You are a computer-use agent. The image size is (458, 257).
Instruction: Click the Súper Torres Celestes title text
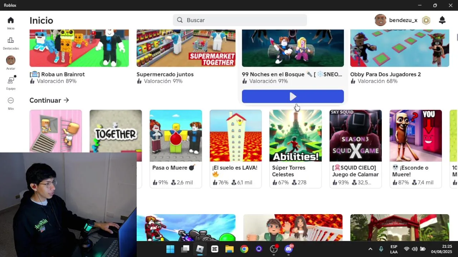coord(289,171)
